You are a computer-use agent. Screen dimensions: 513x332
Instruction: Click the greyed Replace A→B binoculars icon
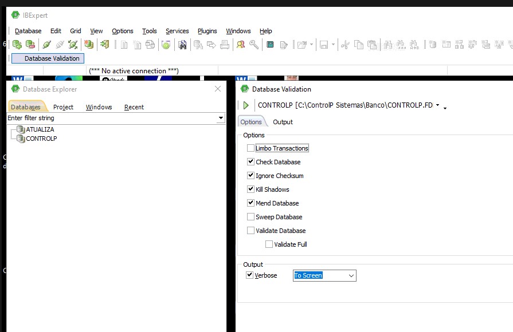[414, 45]
